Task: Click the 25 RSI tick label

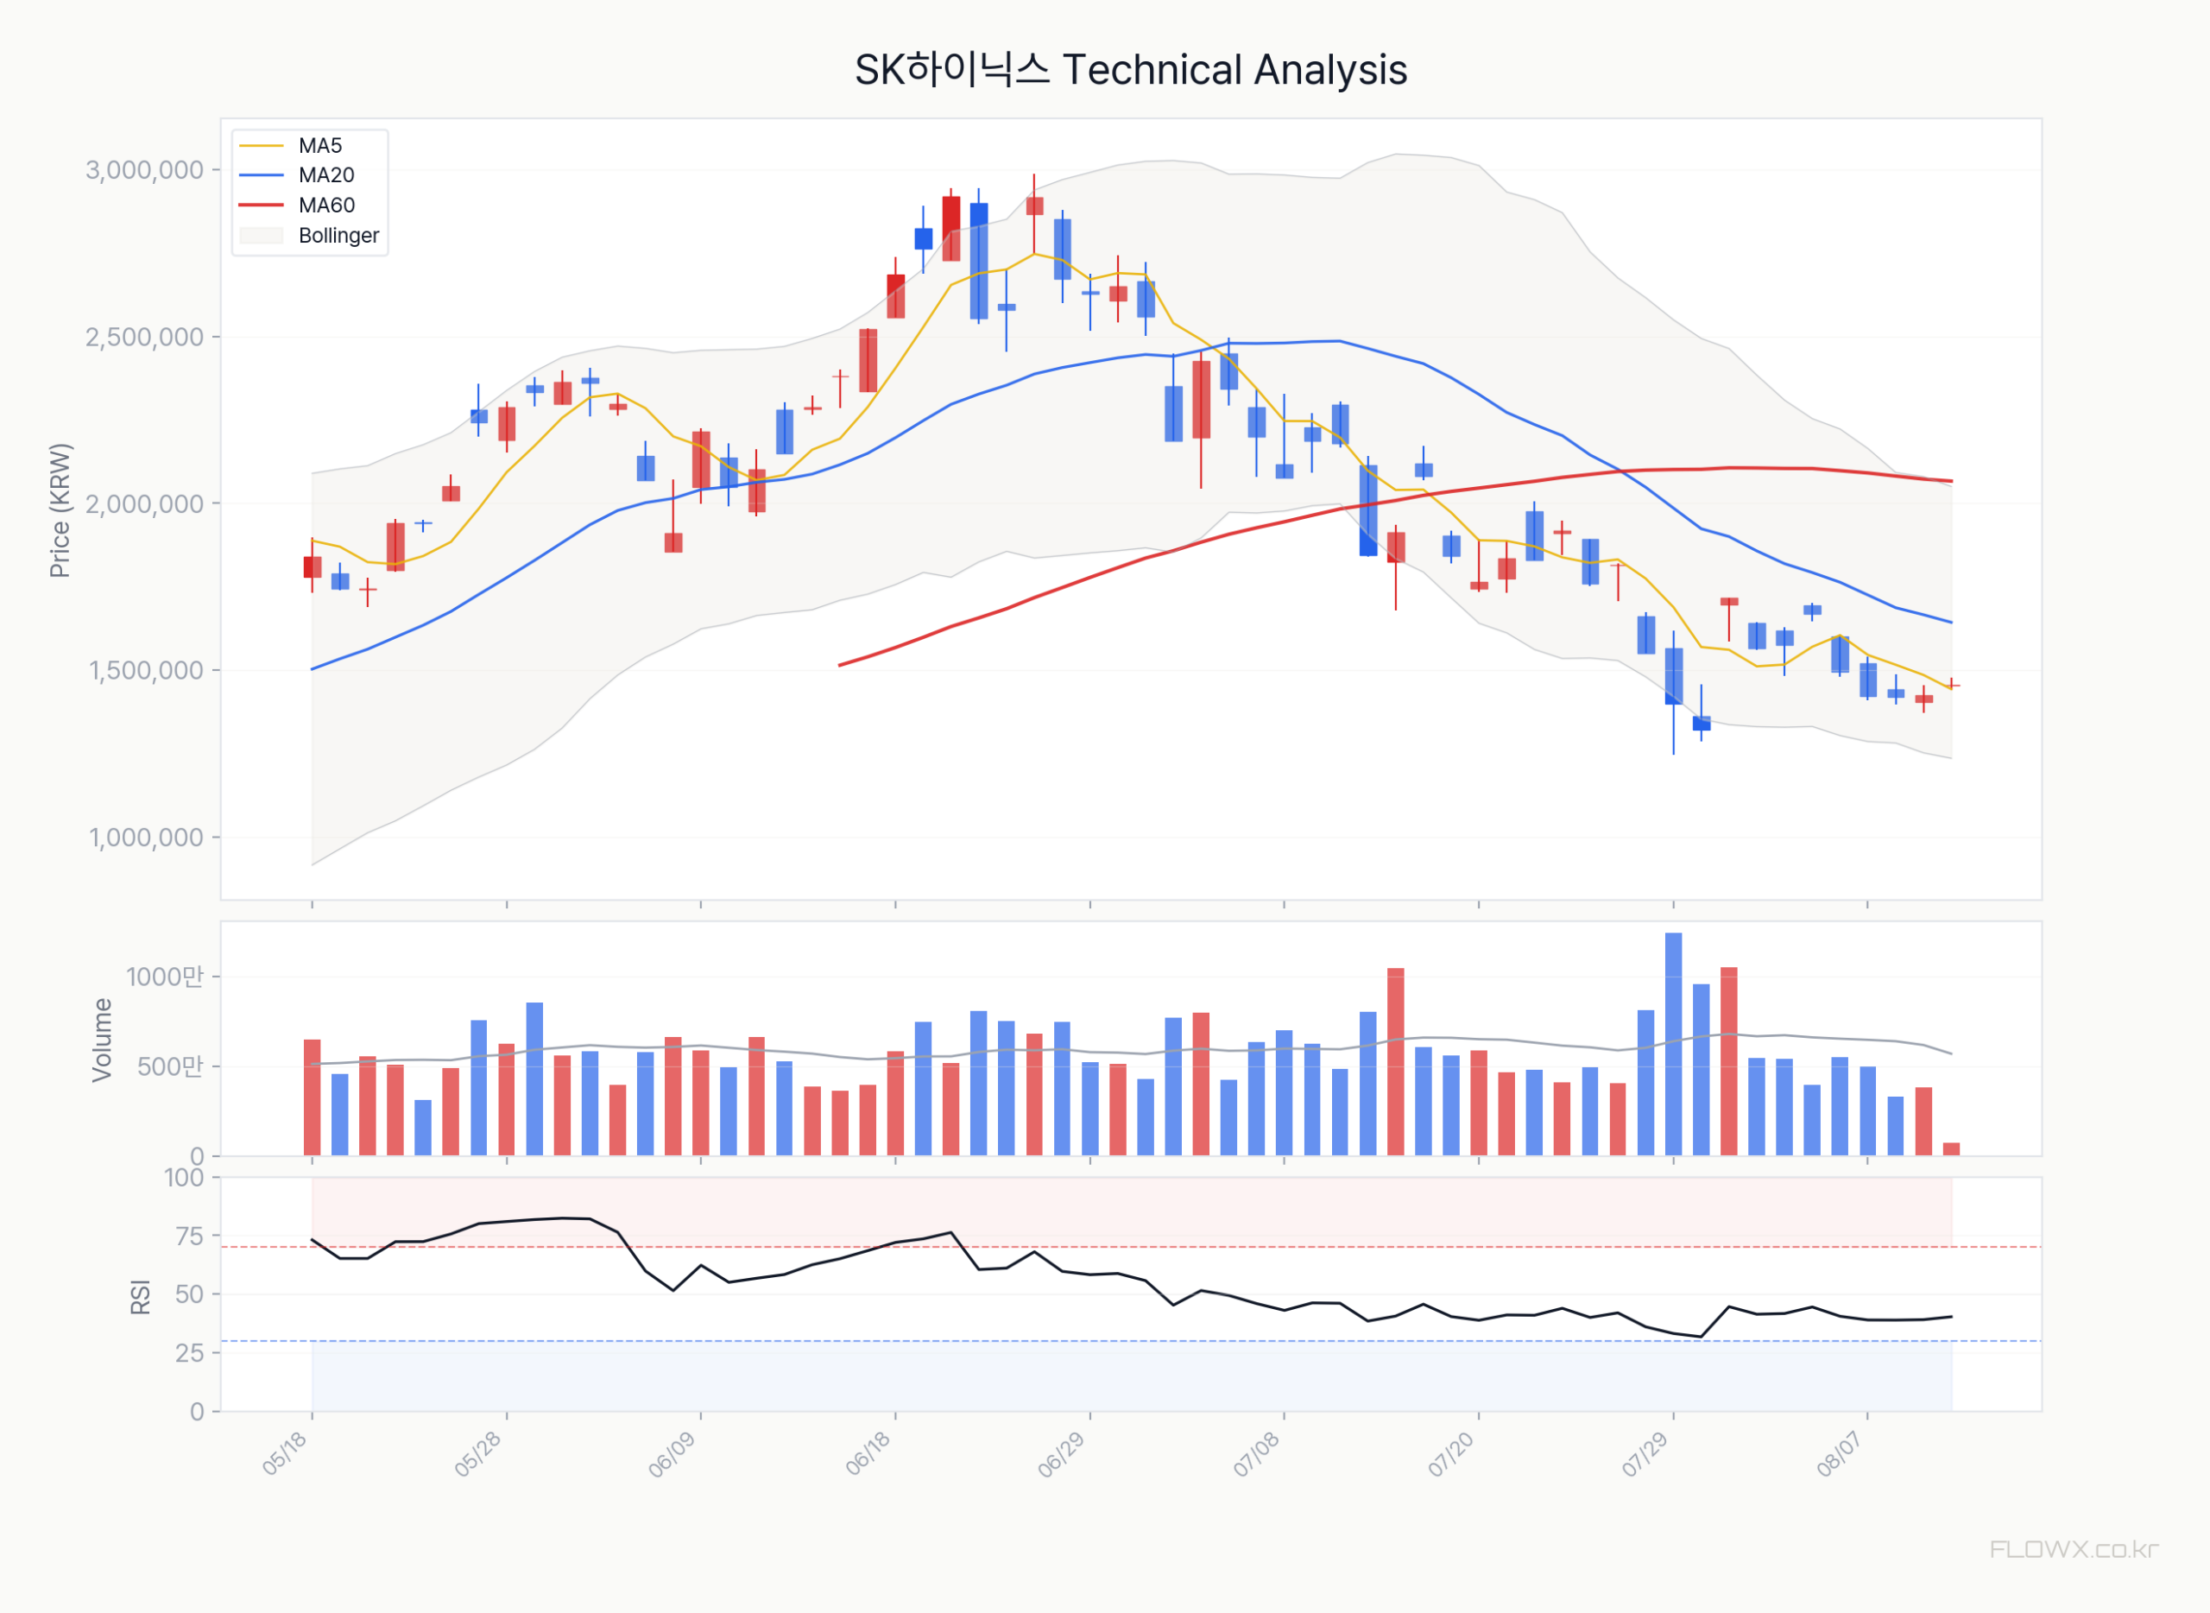Action: (x=189, y=1353)
